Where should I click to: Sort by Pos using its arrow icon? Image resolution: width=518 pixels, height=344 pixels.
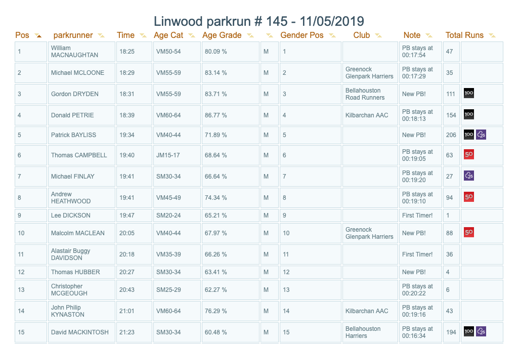click(38, 36)
